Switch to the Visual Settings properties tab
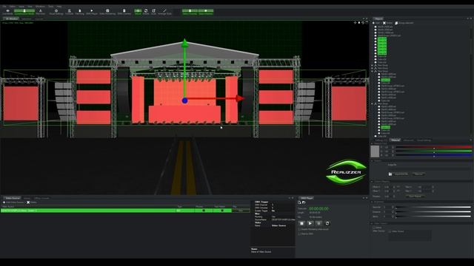The width and height of the screenshot is (474, 266). click(x=424, y=140)
